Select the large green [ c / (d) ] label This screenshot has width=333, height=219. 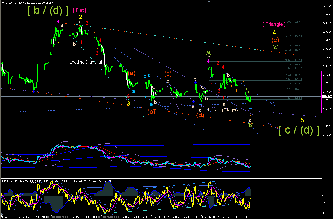[299, 130]
